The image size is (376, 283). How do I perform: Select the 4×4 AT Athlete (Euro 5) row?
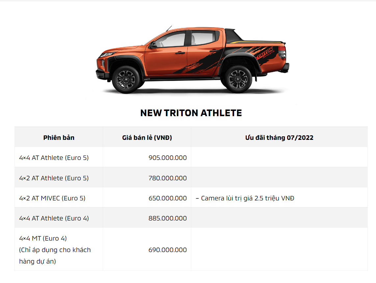pos(191,158)
